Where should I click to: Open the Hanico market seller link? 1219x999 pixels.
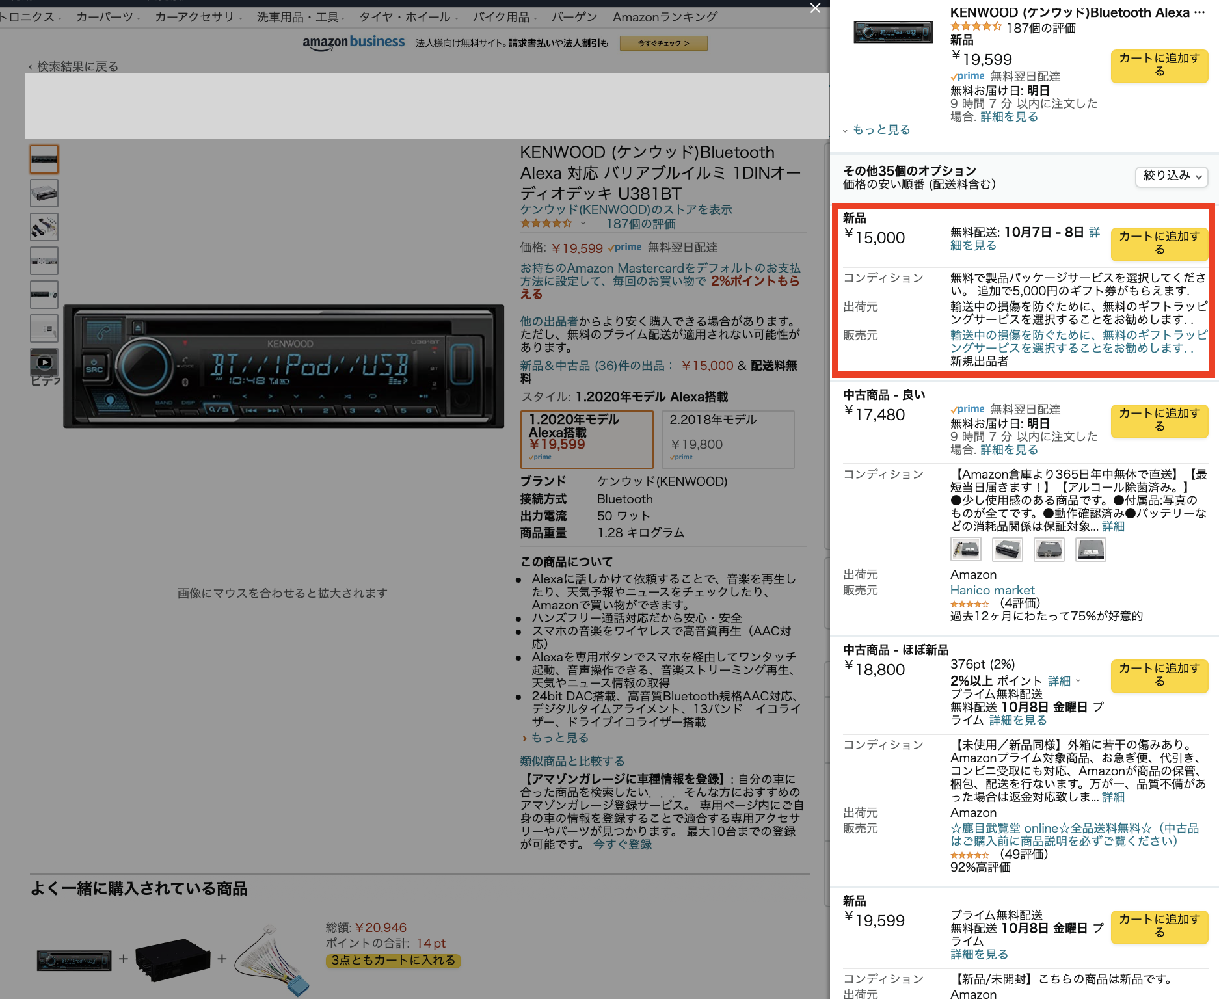click(992, 590)
